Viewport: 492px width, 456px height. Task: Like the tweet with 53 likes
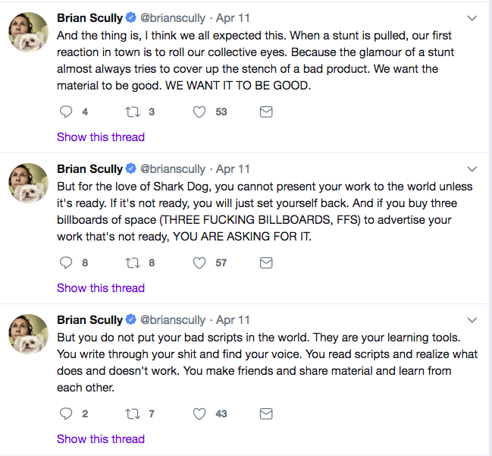point(199,112)
